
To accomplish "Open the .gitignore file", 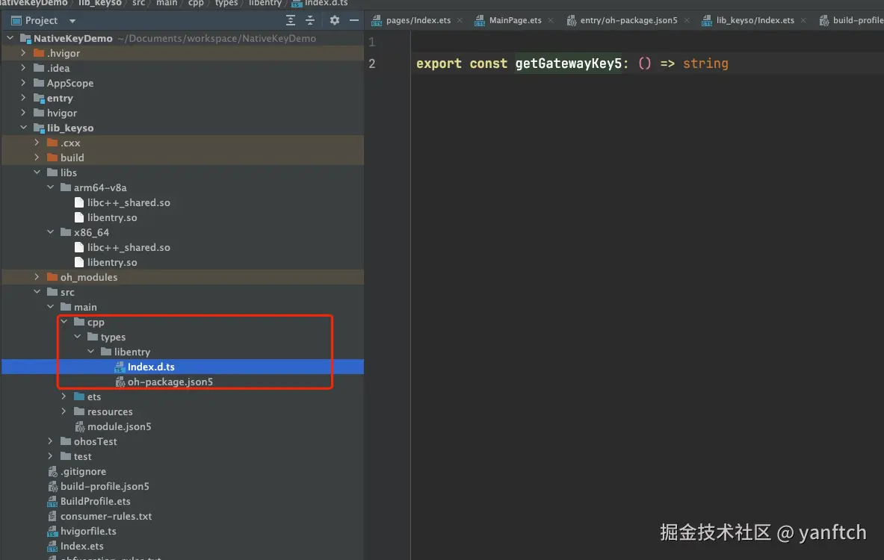I will coord(83,471).
